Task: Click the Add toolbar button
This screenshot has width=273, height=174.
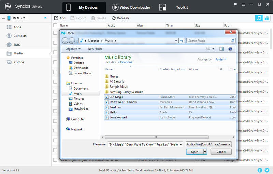Action: point(60,18)
